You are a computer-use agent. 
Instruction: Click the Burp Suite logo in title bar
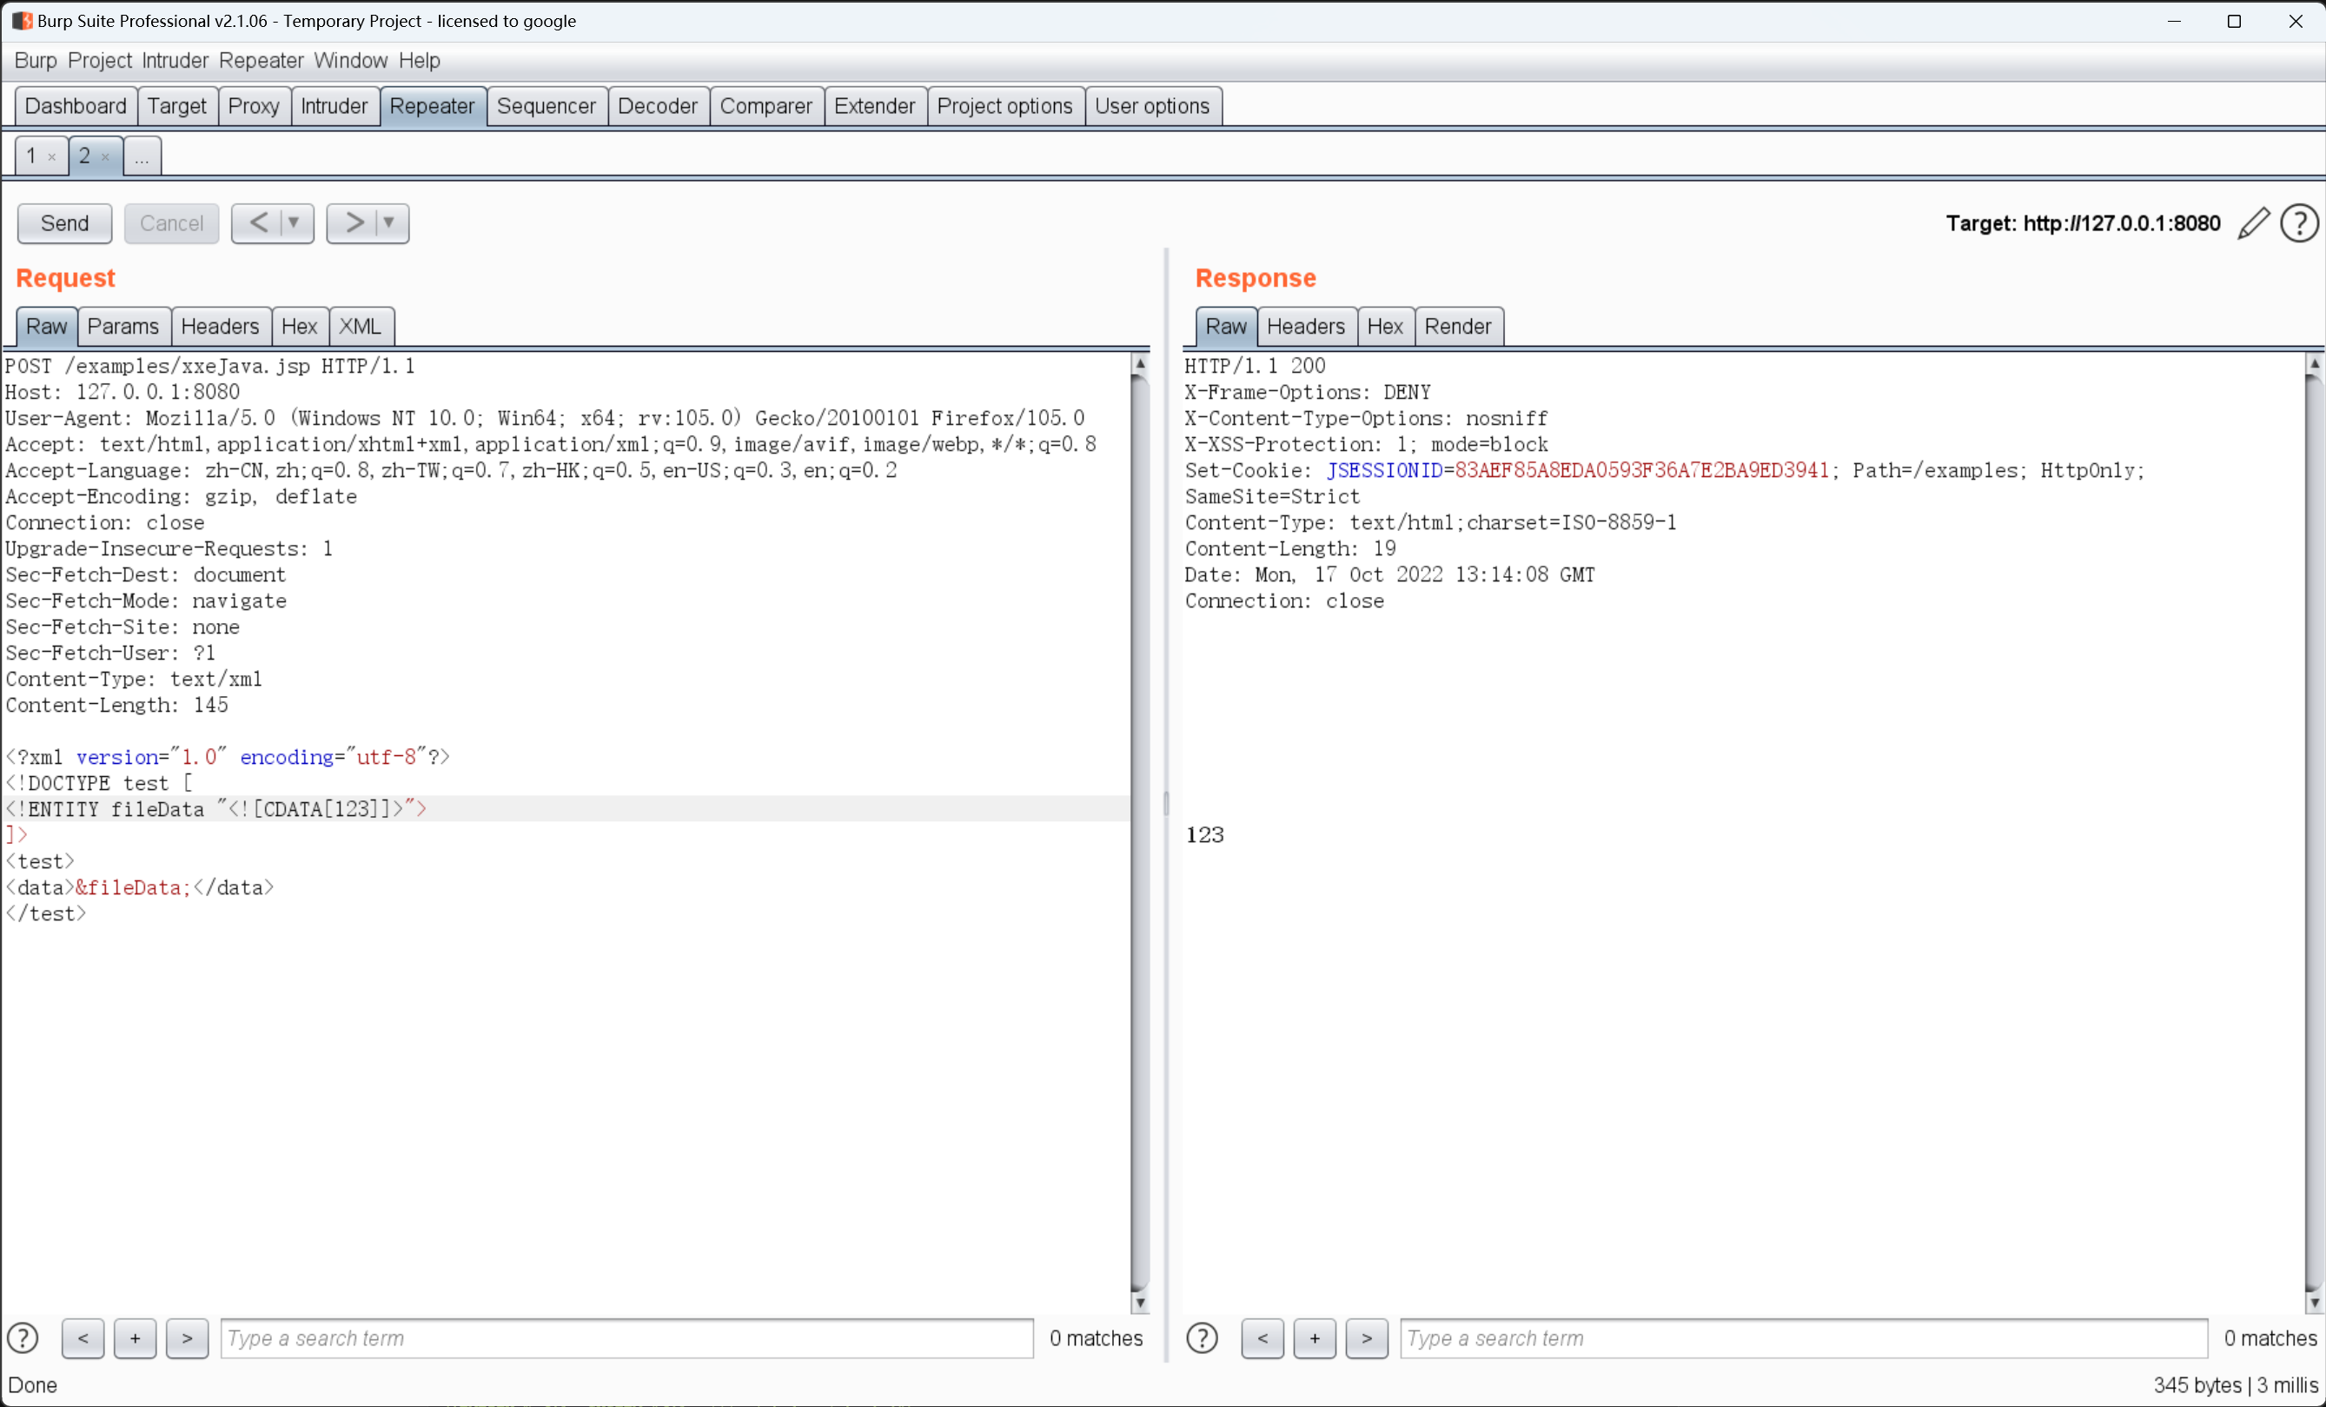[x=22, y=21]
